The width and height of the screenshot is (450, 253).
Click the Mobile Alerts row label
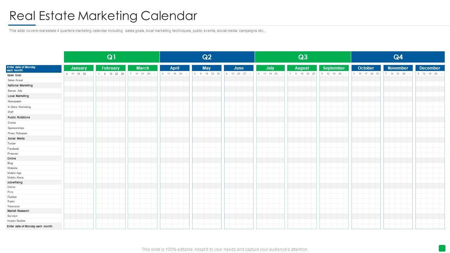15,177
